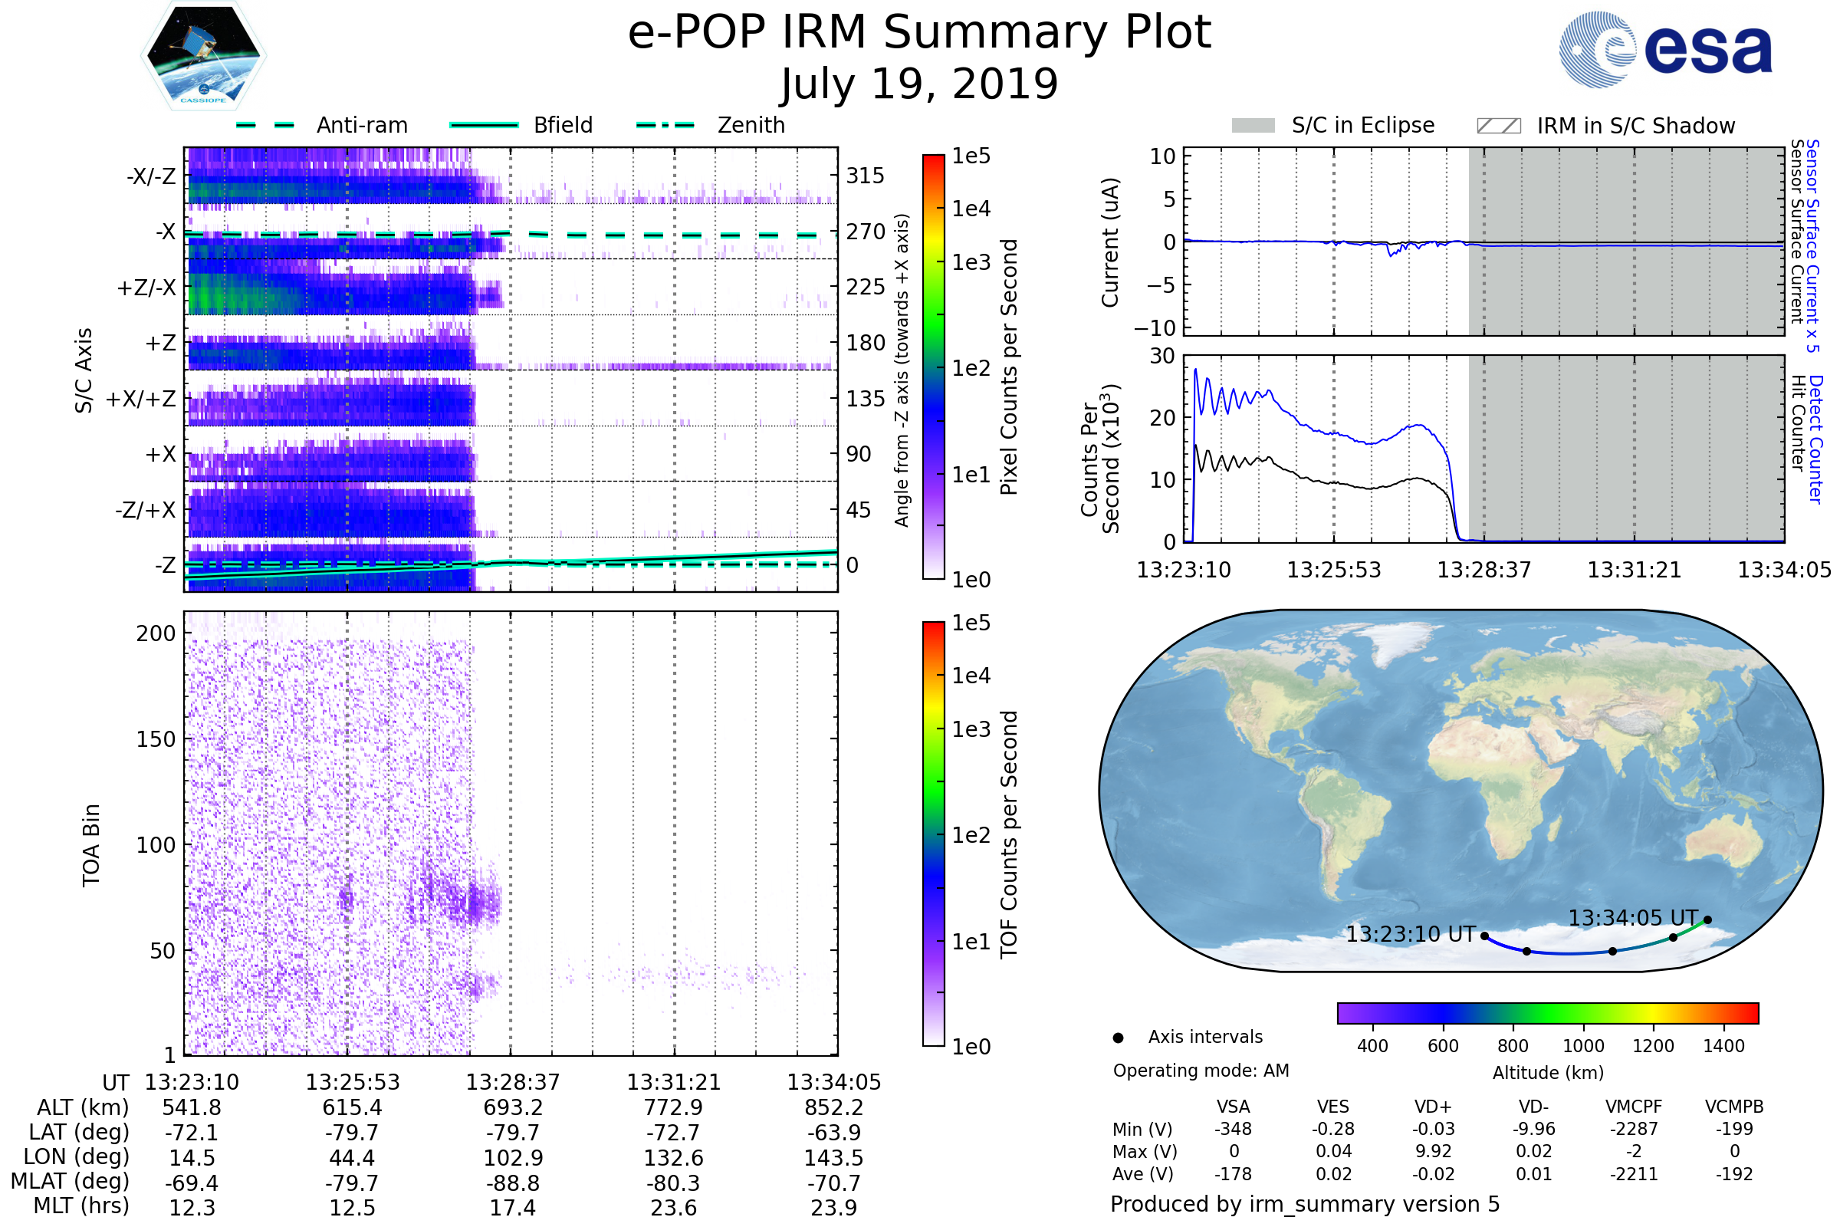Click the Pixel Counts per Second colorbar
This screenshot has height=1227, width=1840.
click(933, 367)
